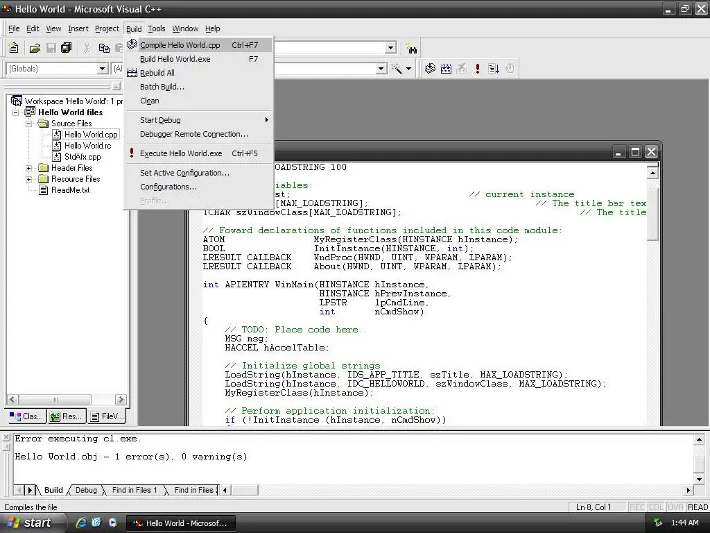Image resolution: width=710 pixels, height=533 pixels.
Task: Choose Execute Hello World.exe menu item
Action: 198,153
